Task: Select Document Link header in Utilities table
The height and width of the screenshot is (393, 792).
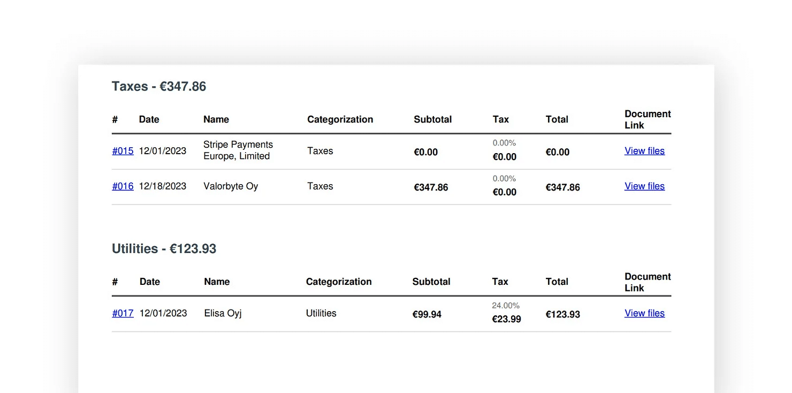Action: point(648,282)
